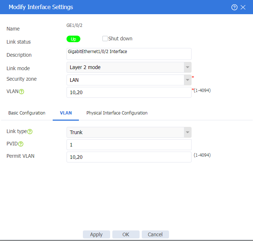Click the Cancel button
The height and width of the screenshot is (241, 253).
point(155,234)
